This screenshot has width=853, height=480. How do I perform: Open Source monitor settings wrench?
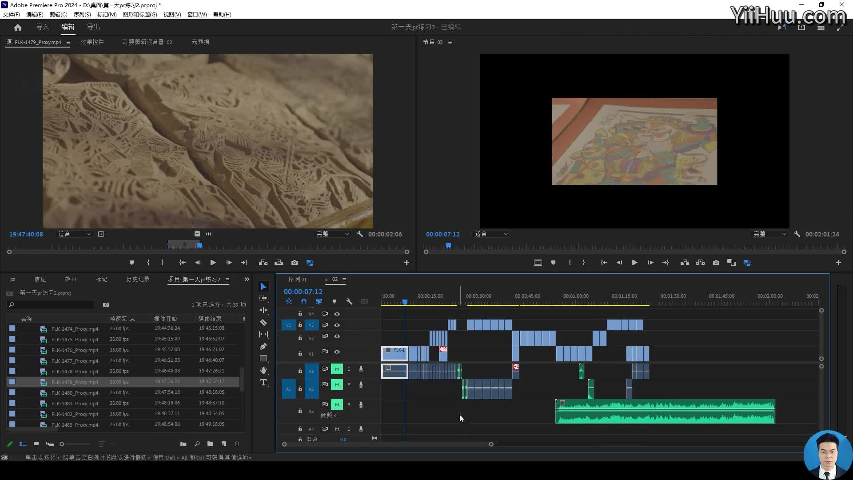(x=360, y=234)
